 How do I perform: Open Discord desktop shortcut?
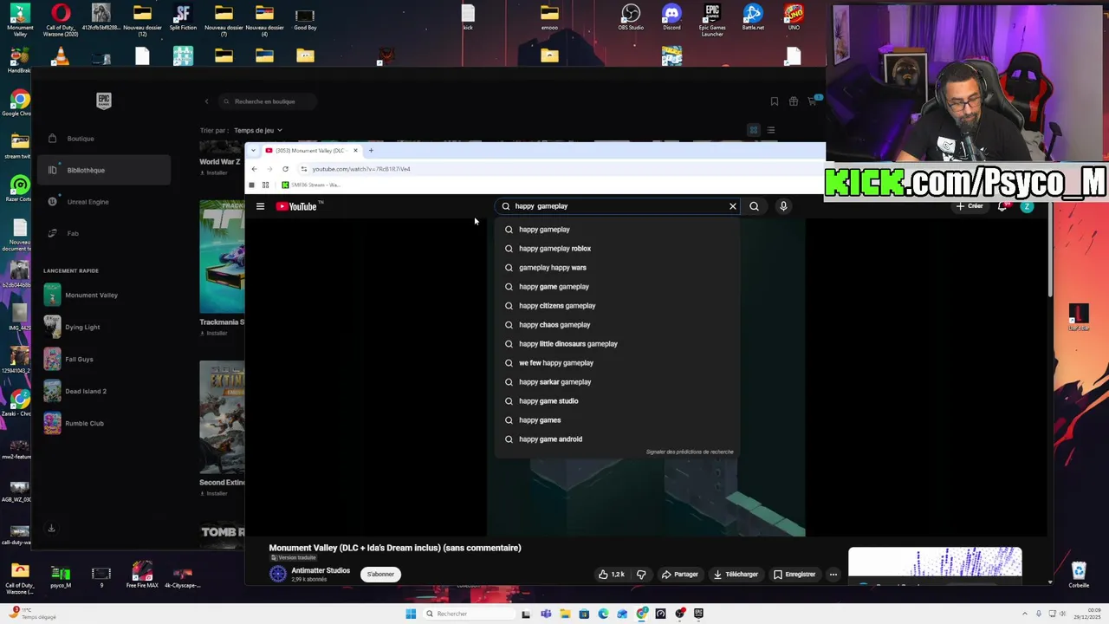671,17
